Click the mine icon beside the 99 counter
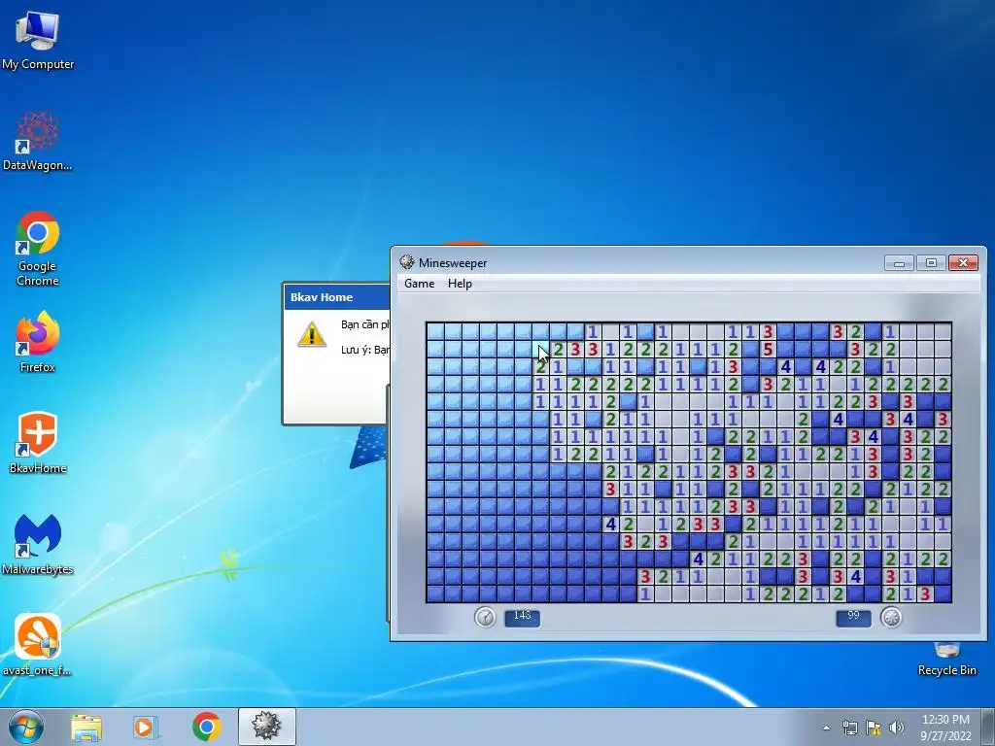Viewport: 995px width, 746px height. (891, 617)
